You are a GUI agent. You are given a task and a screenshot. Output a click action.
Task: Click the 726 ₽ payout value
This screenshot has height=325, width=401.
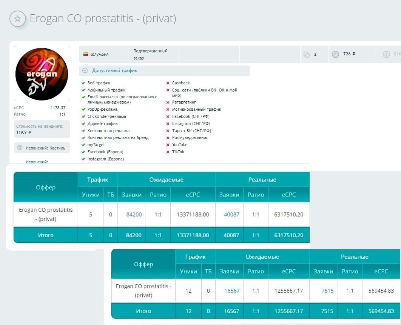tap(349, 54)
